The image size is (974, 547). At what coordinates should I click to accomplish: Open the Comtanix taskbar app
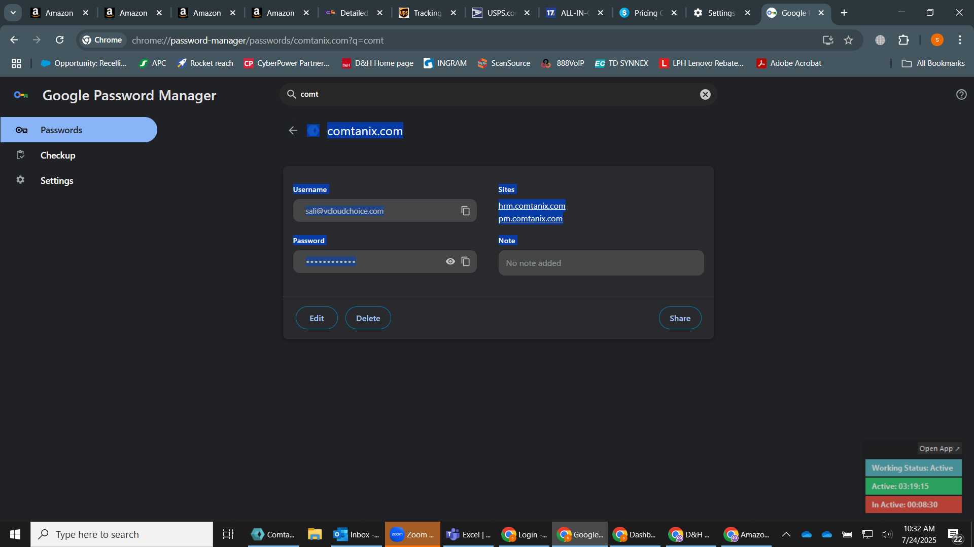point(273,534)
